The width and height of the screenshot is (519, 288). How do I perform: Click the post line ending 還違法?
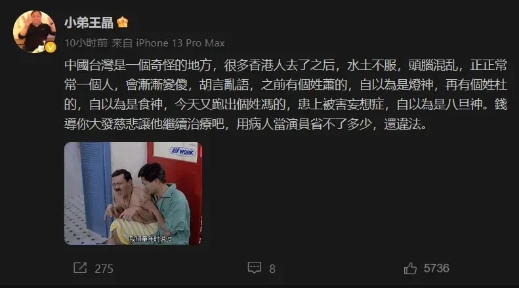pyautogui.click(x=245, y=124)
